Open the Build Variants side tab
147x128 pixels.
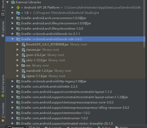[3, 86]
